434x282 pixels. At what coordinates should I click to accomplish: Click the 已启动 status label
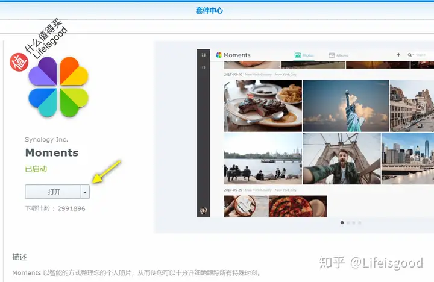[x=36, y=169]
